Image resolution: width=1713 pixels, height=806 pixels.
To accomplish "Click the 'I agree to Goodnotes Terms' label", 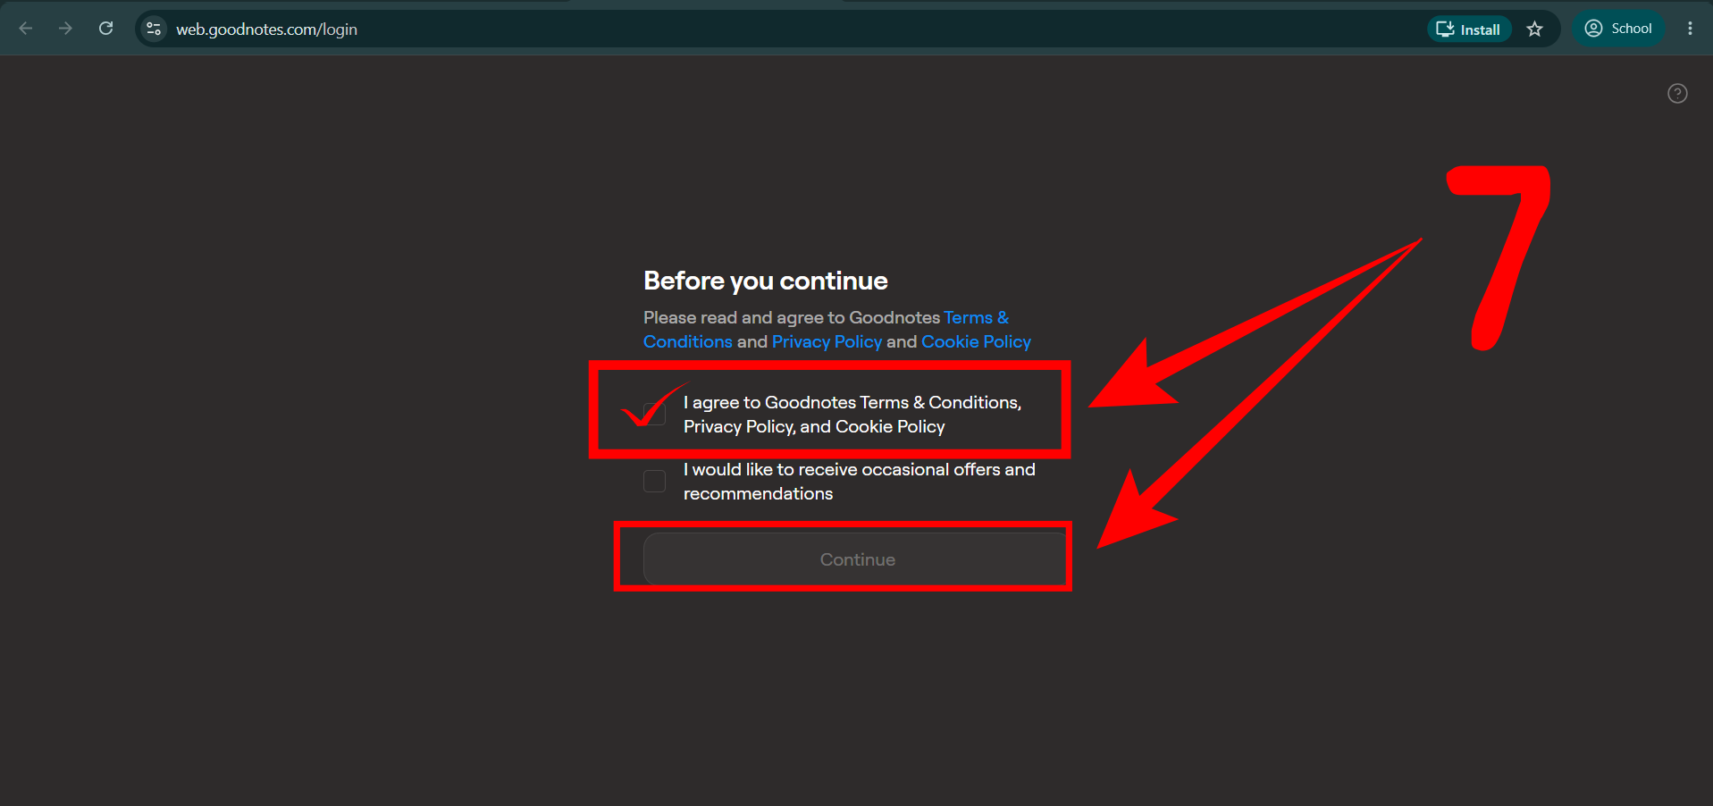I will (x=852, y=415).
